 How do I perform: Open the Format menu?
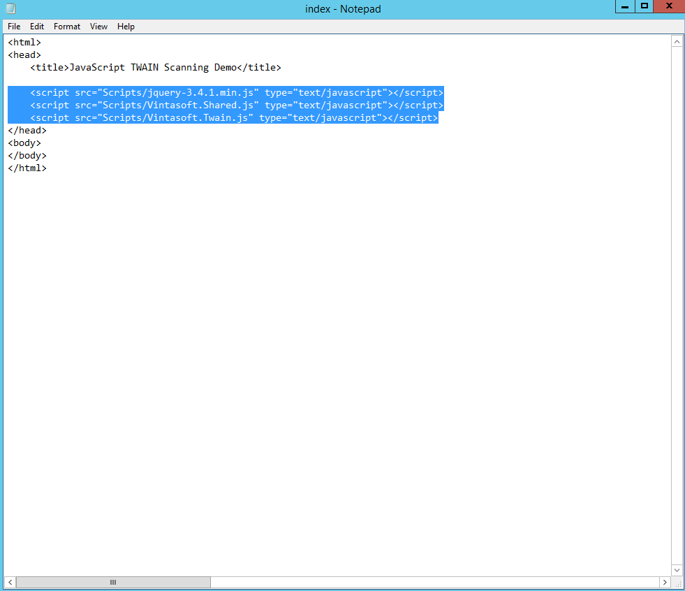67,27
